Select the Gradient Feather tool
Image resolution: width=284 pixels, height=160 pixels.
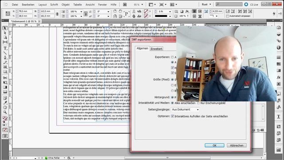point(5,92)
